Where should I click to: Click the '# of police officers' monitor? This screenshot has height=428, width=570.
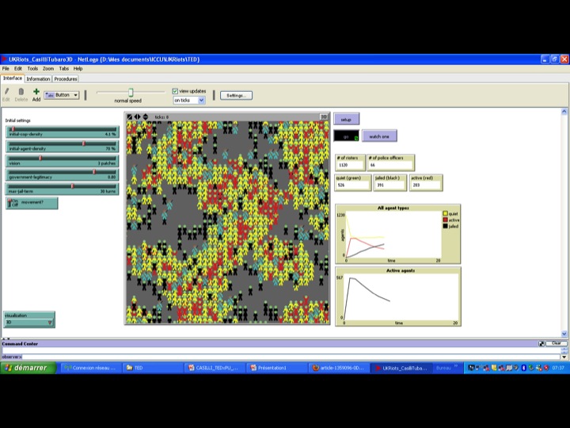pyautogui.click(x=391, y=162)
